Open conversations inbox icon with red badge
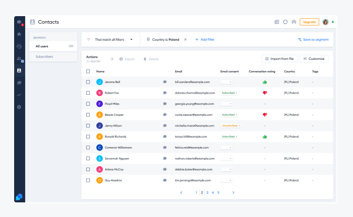This screenshot has height=217, width=353. [19, 22]
